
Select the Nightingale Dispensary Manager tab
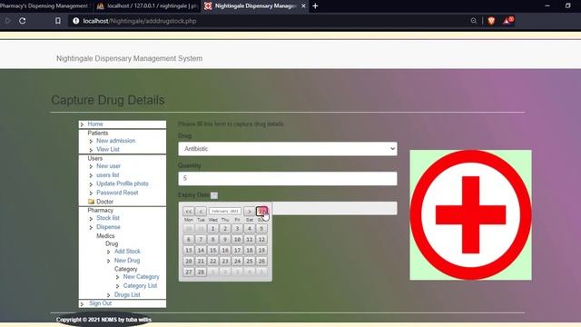coord(256,6)
